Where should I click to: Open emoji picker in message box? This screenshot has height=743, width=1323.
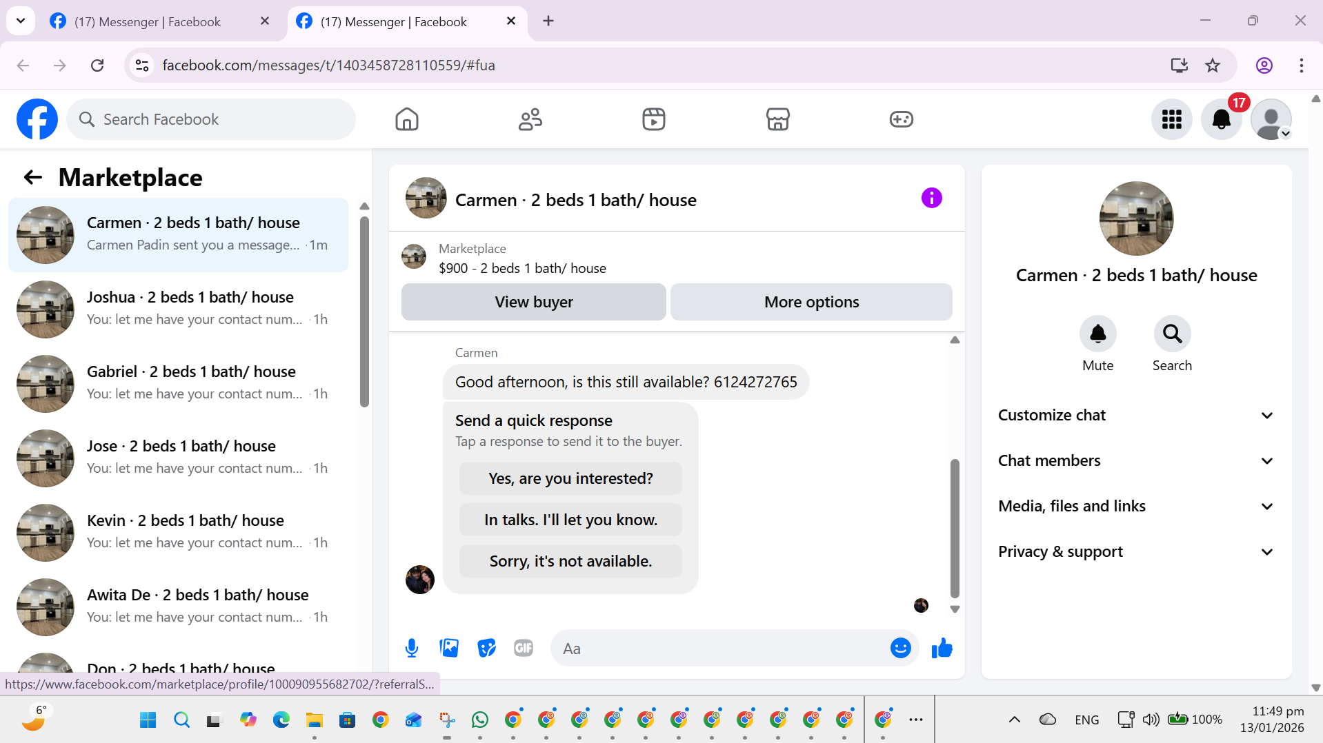point(900,648)
